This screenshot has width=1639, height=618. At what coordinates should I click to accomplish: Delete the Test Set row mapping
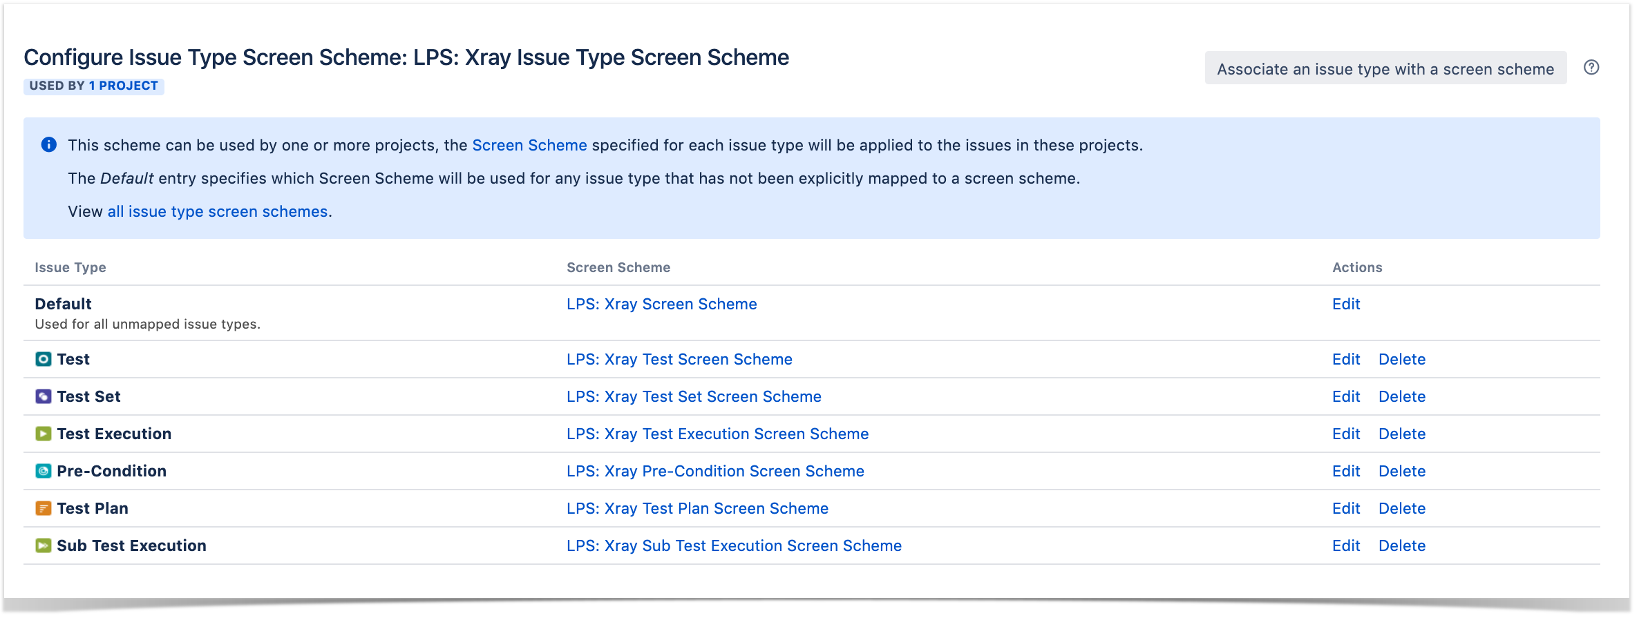click(1402, 396)
